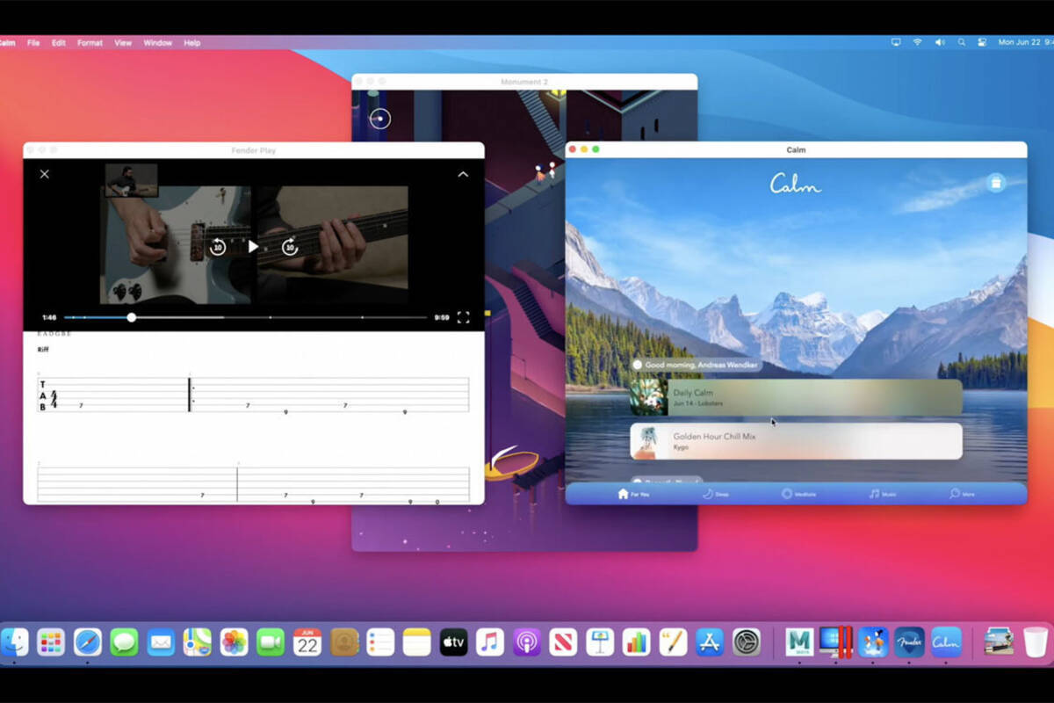Open the More search tab
Viewport: 1054px width, 703px height.
[962, 494]
